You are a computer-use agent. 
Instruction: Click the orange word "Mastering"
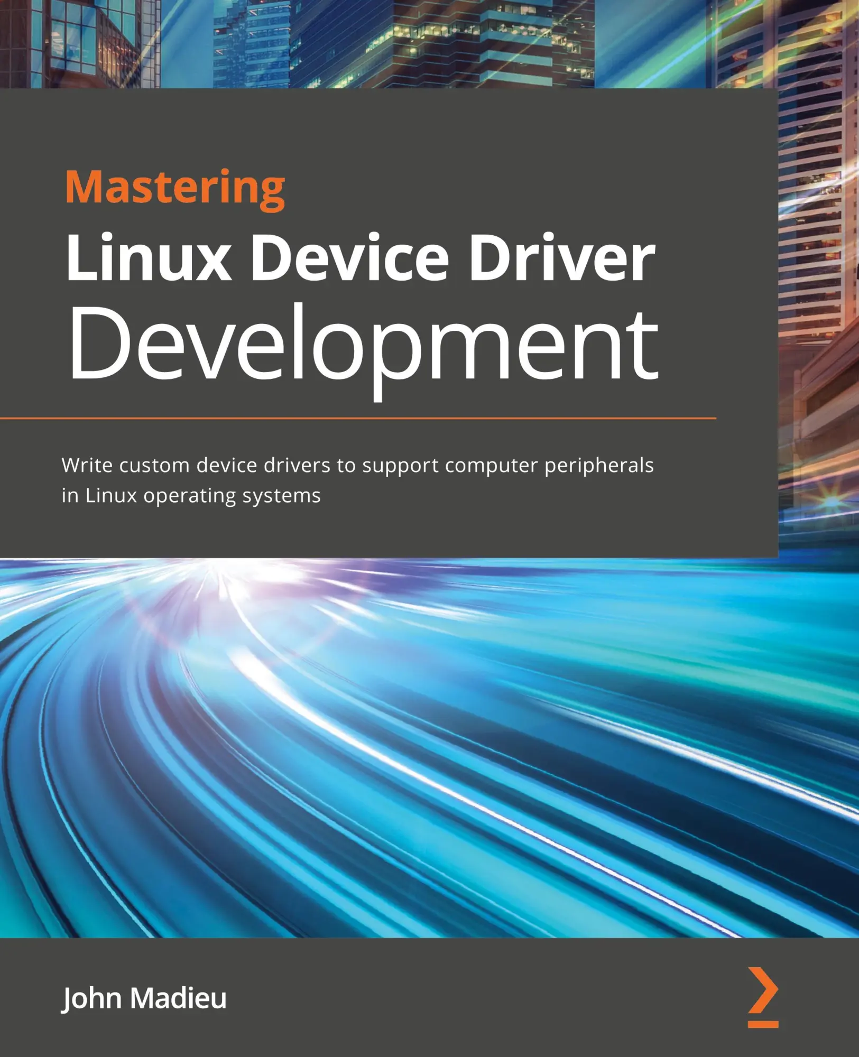[175, 190]
